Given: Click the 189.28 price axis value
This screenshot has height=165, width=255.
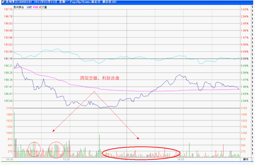Looking at the screenshot, I should click(8, 73).
